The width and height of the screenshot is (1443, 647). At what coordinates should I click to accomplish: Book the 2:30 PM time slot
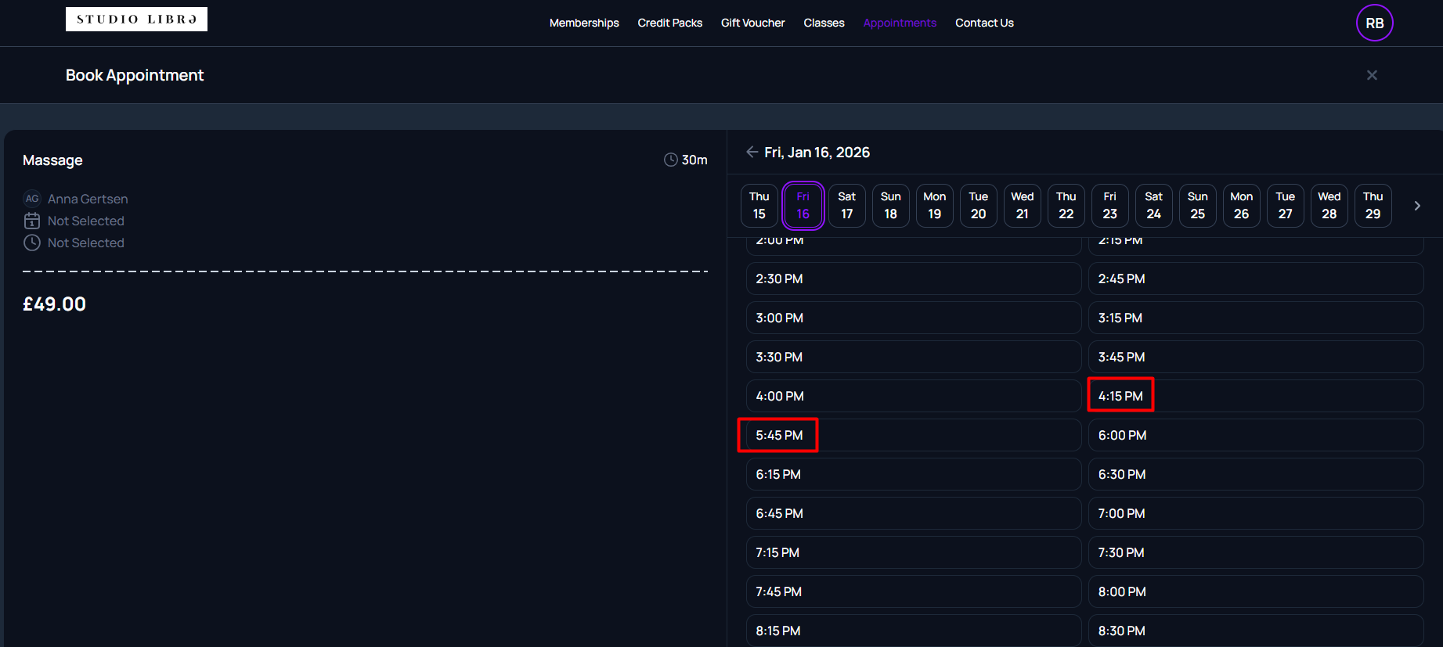click(x=914, y=279)
